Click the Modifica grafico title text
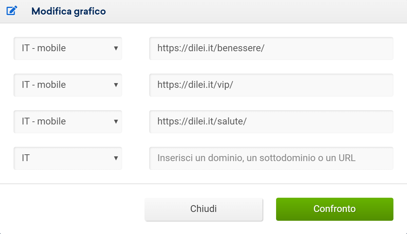 69,11
